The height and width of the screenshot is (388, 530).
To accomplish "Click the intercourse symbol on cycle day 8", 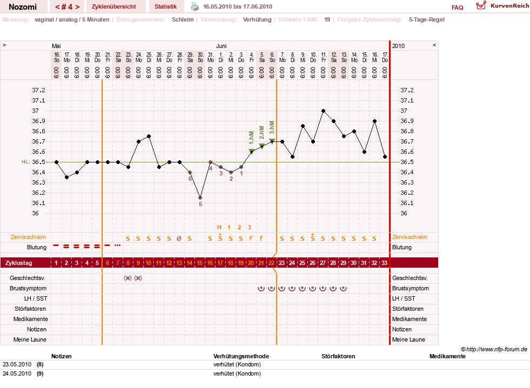I will [x=128, y=278].
